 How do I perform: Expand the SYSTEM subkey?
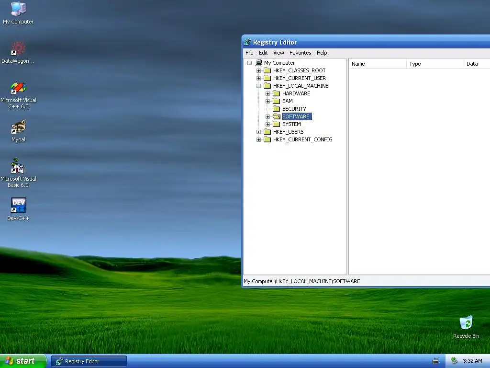coord(267,124)
